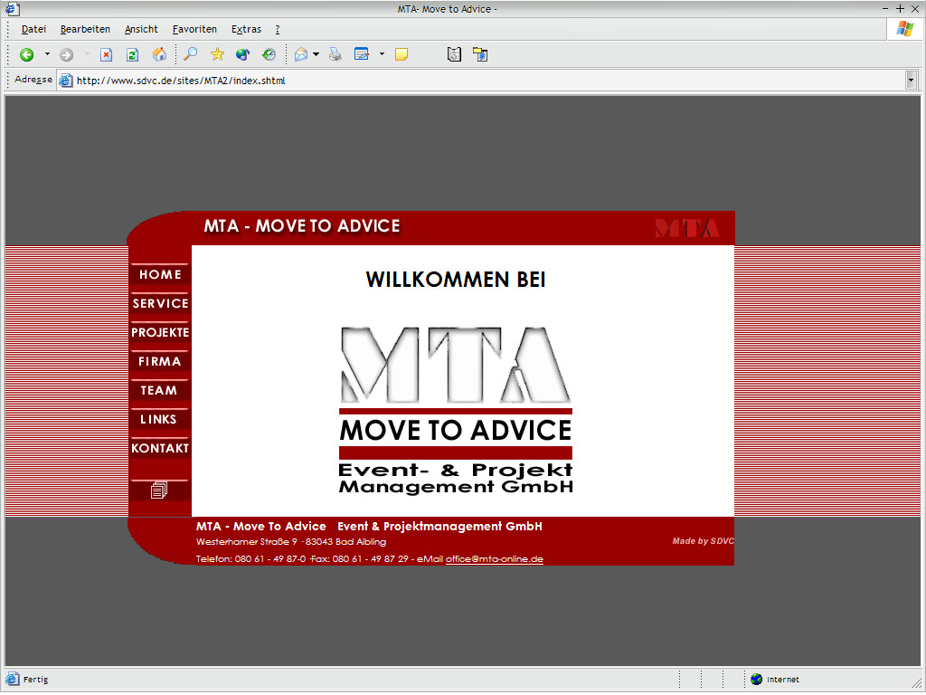Navigate to the KONTAKT page

tap(160, 449)
